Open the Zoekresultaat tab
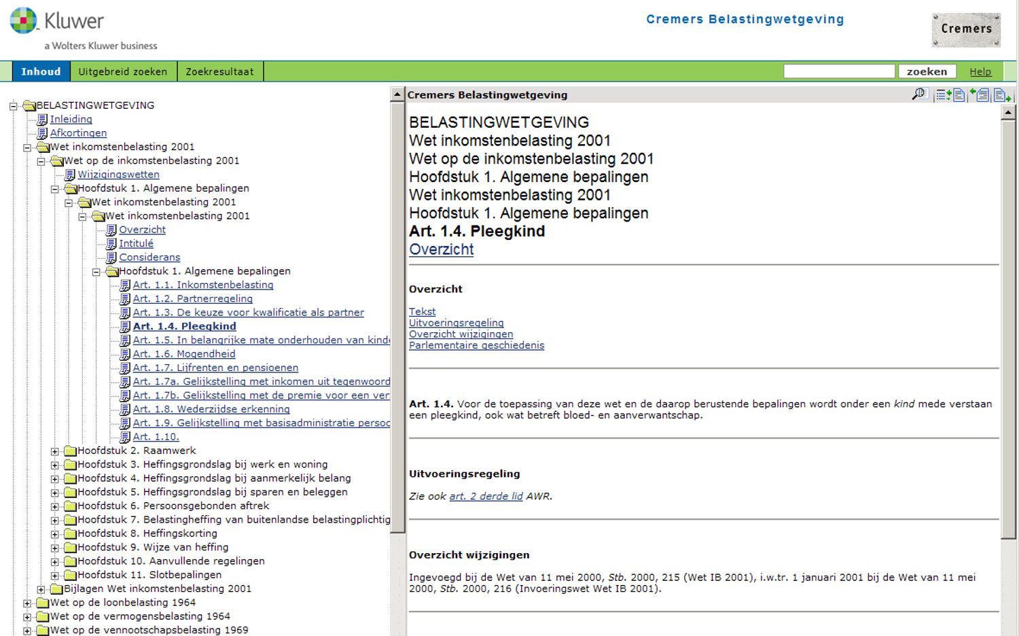Image resolution: width=1019 pixels, height=636 pixels. (x=219, y=71)
